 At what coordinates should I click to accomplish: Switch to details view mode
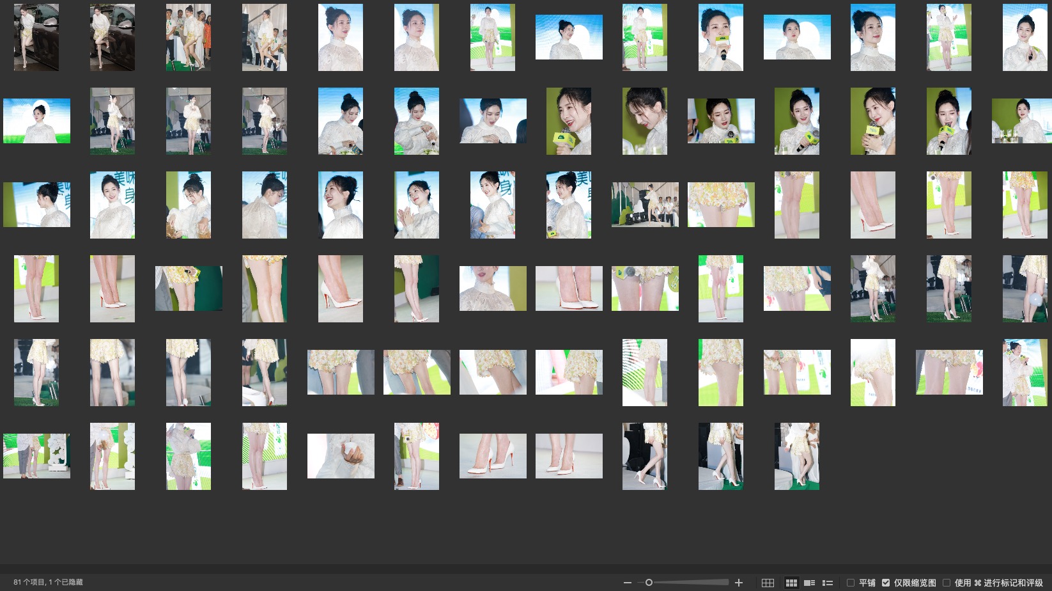tap(809, 583)
